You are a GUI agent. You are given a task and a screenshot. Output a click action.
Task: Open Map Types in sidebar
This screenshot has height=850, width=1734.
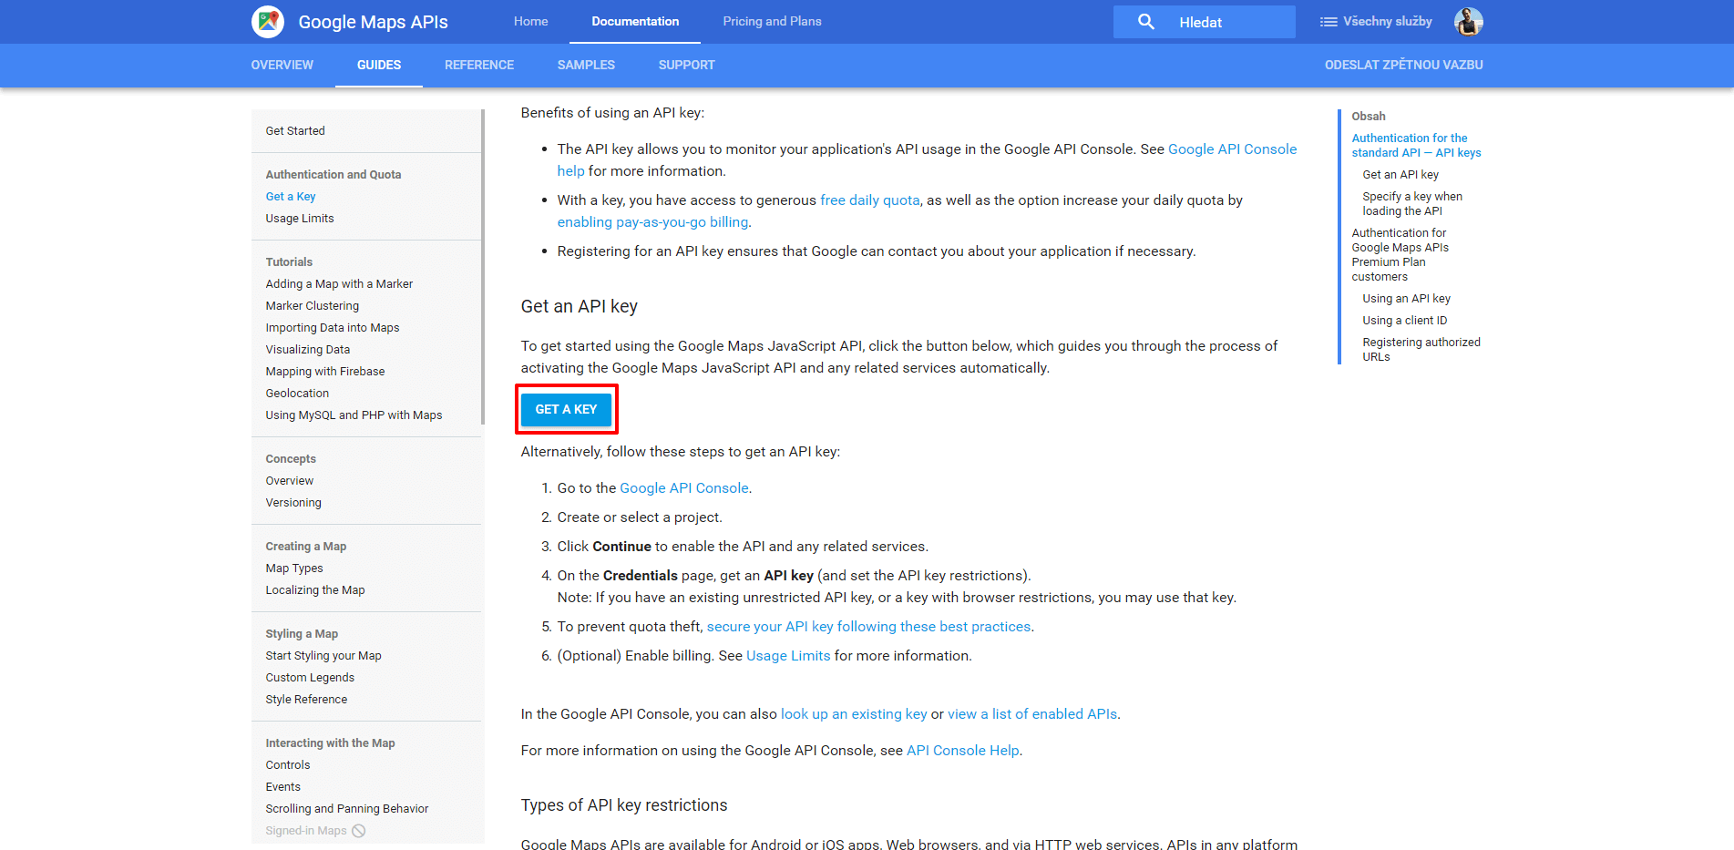tap(294, 568)
